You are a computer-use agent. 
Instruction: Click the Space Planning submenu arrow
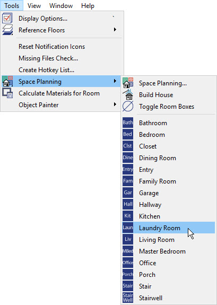pos(115,81)
